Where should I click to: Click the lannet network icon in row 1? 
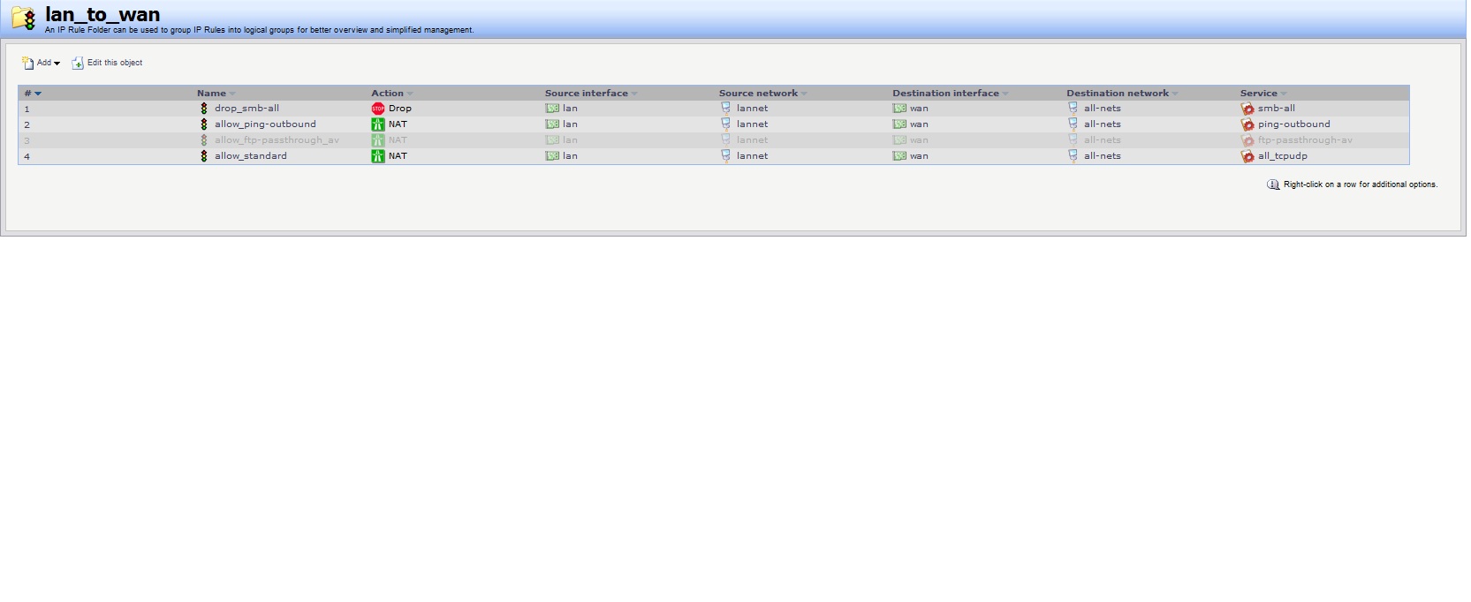coord(726,109)
